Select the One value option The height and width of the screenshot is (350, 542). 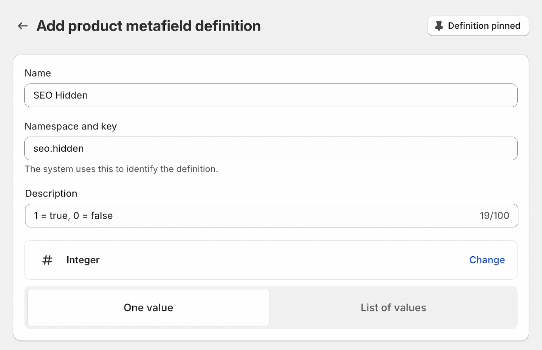tap(148, 307)
